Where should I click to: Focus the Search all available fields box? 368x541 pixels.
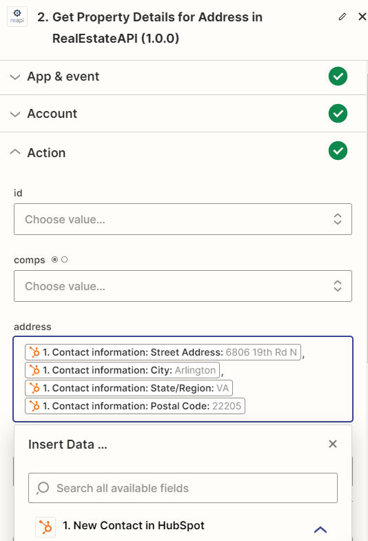[183, 488]
